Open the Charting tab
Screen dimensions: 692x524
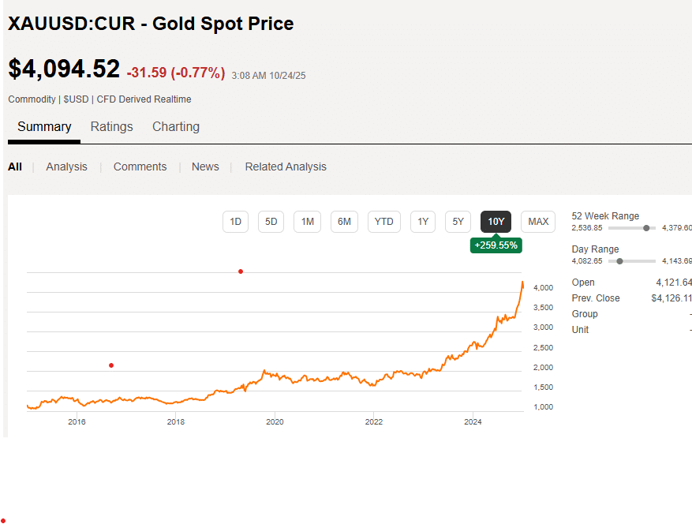pos(175,127)
